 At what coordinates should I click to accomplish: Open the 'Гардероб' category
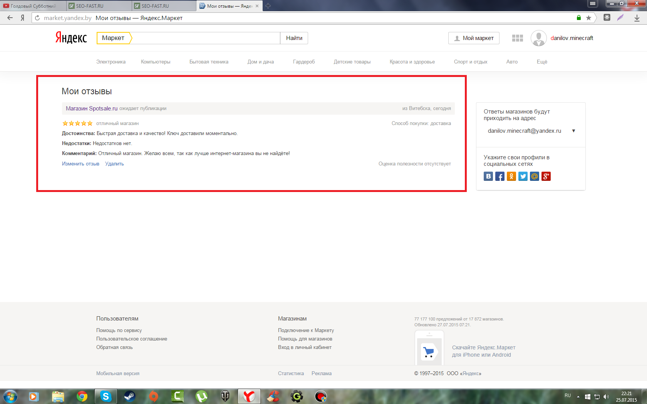click(x=304, y=62)
